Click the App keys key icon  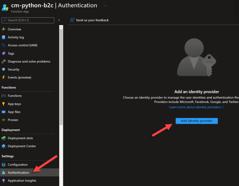(x=4, y=104)
